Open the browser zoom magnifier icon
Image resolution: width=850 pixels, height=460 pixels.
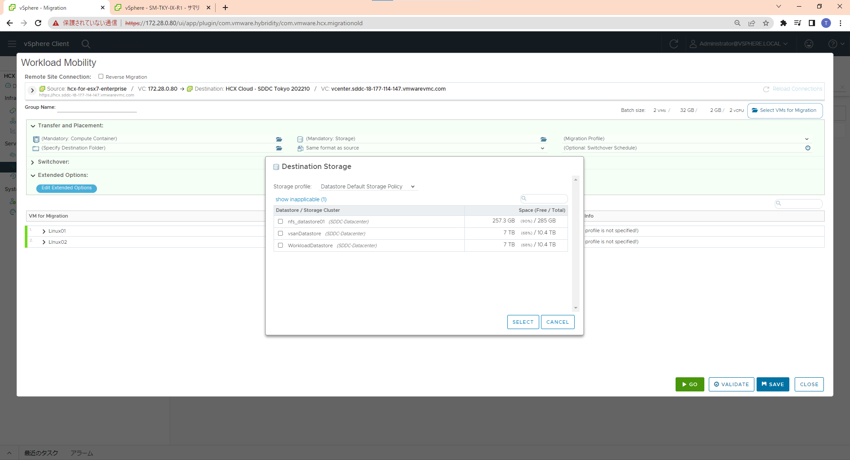point(738,23)
